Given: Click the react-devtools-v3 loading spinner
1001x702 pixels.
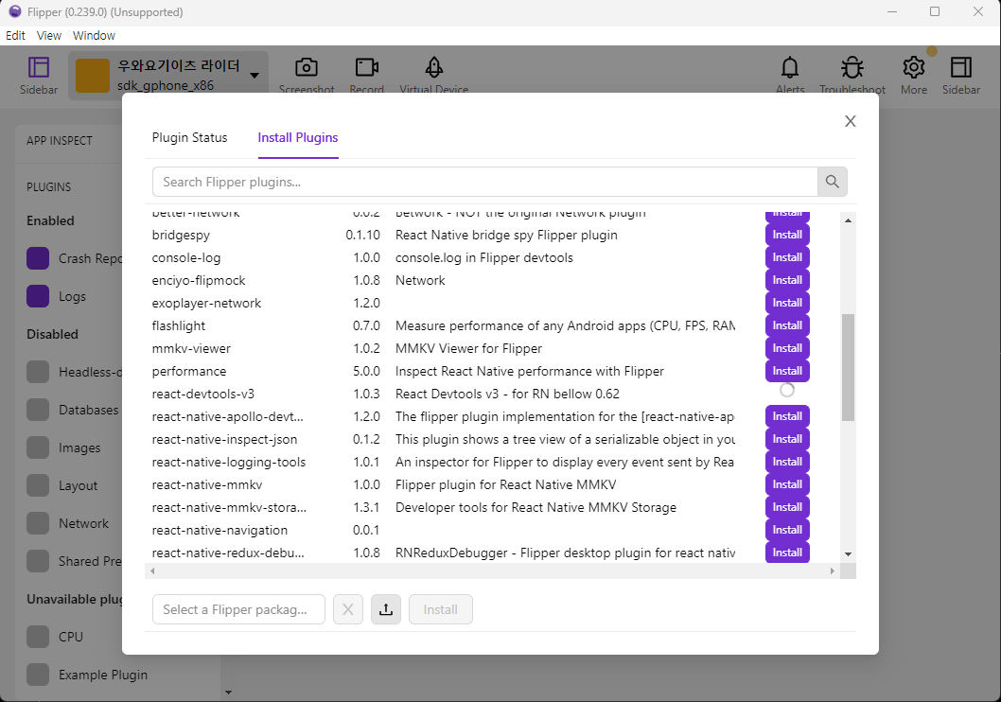Looking at the screenshot, I should tap(787, 390).
